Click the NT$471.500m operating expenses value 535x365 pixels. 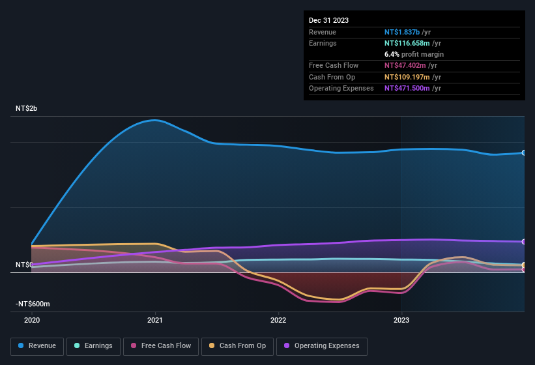point(407,89)
